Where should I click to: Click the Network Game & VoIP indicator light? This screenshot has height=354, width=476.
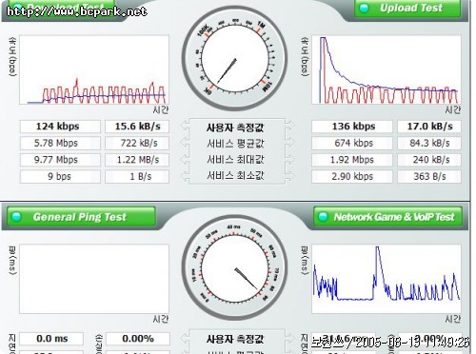(323, 217)
